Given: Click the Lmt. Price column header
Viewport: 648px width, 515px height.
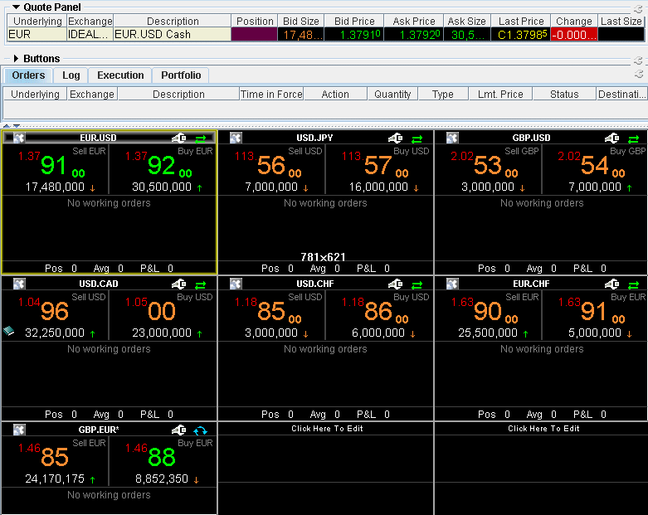Looking at the screenshot, I should point(500,95).
